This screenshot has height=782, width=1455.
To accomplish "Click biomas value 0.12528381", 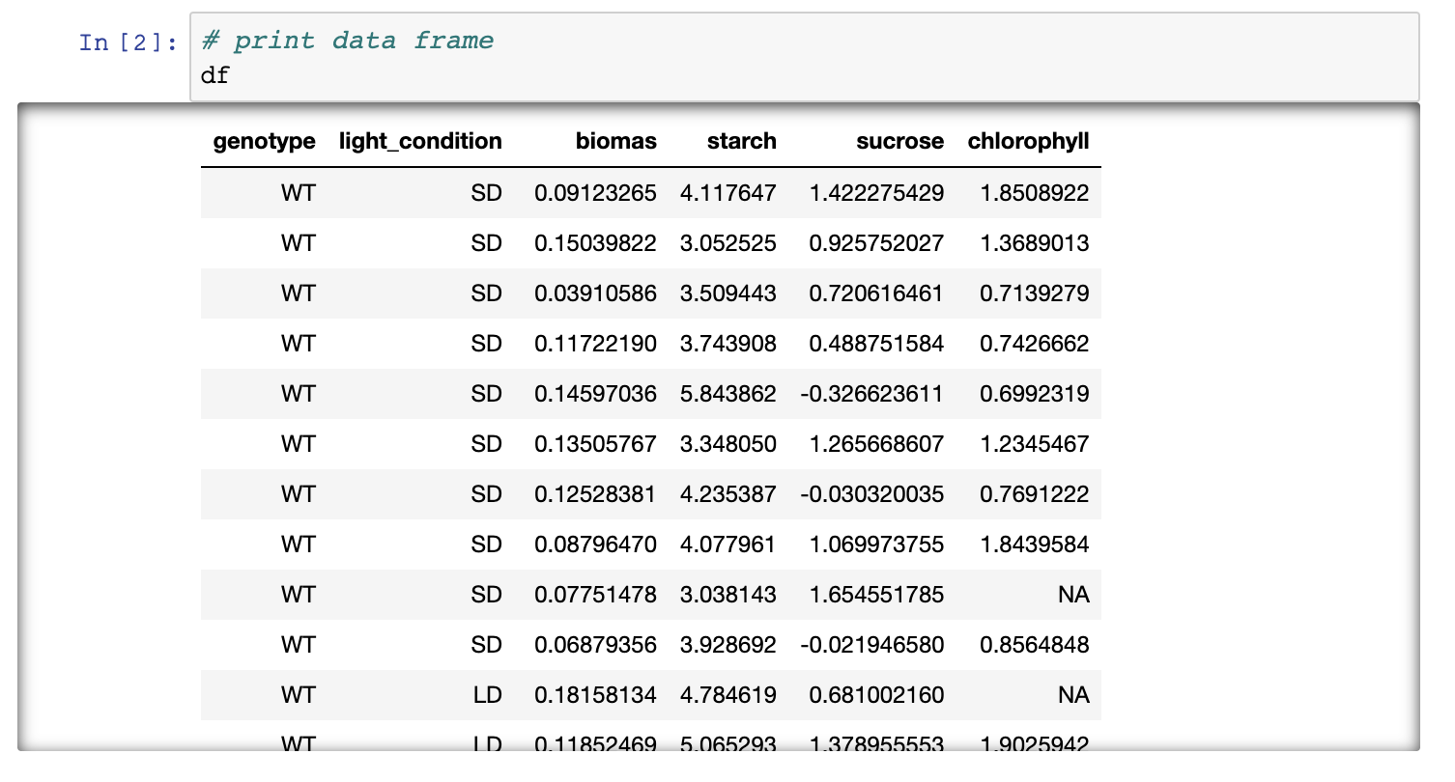I will click(596, 494).
